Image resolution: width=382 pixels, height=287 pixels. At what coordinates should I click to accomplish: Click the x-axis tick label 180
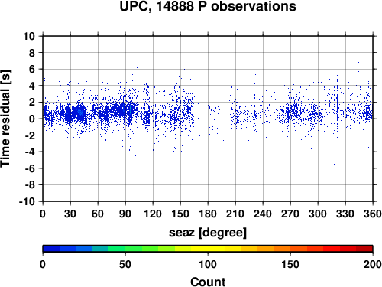point(208,214)
